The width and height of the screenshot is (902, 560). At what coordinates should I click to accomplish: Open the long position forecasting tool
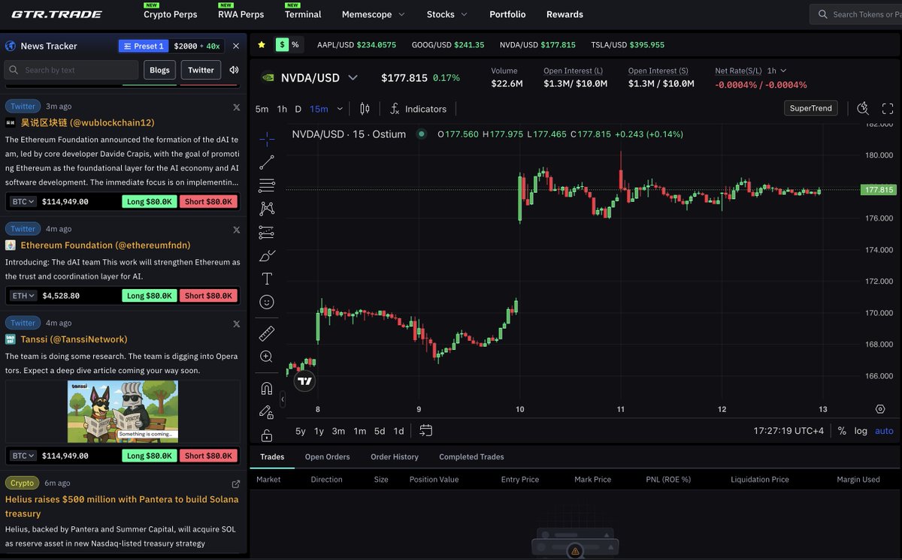tap(267, 232)
